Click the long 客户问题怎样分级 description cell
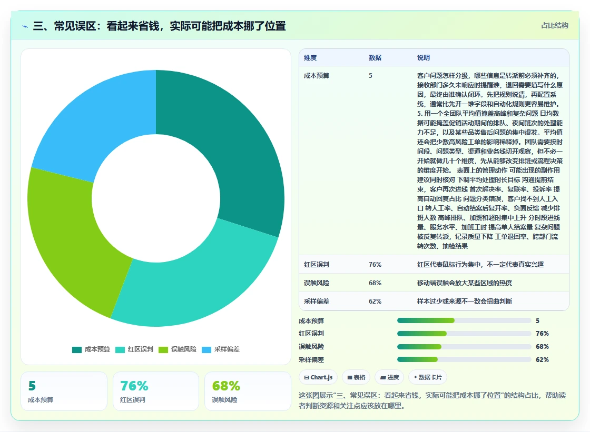Viewport: 590px width, 432px height. 490,160
